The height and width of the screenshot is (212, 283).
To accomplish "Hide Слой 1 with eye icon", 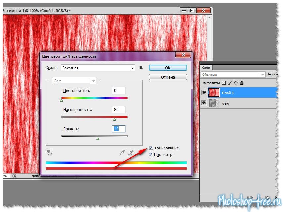I will 204,93.
